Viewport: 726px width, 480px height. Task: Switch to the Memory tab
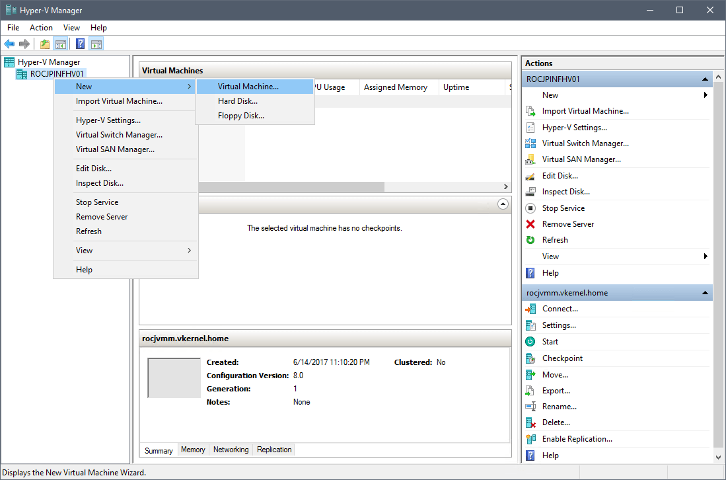tap(193, 450)
